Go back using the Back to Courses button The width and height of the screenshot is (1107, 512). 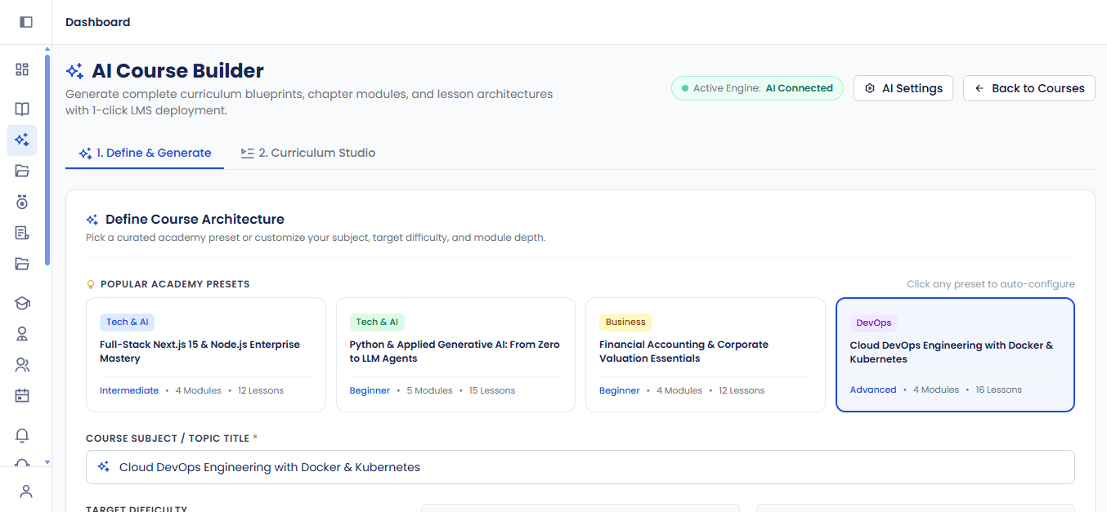(x=1029, y=88)
